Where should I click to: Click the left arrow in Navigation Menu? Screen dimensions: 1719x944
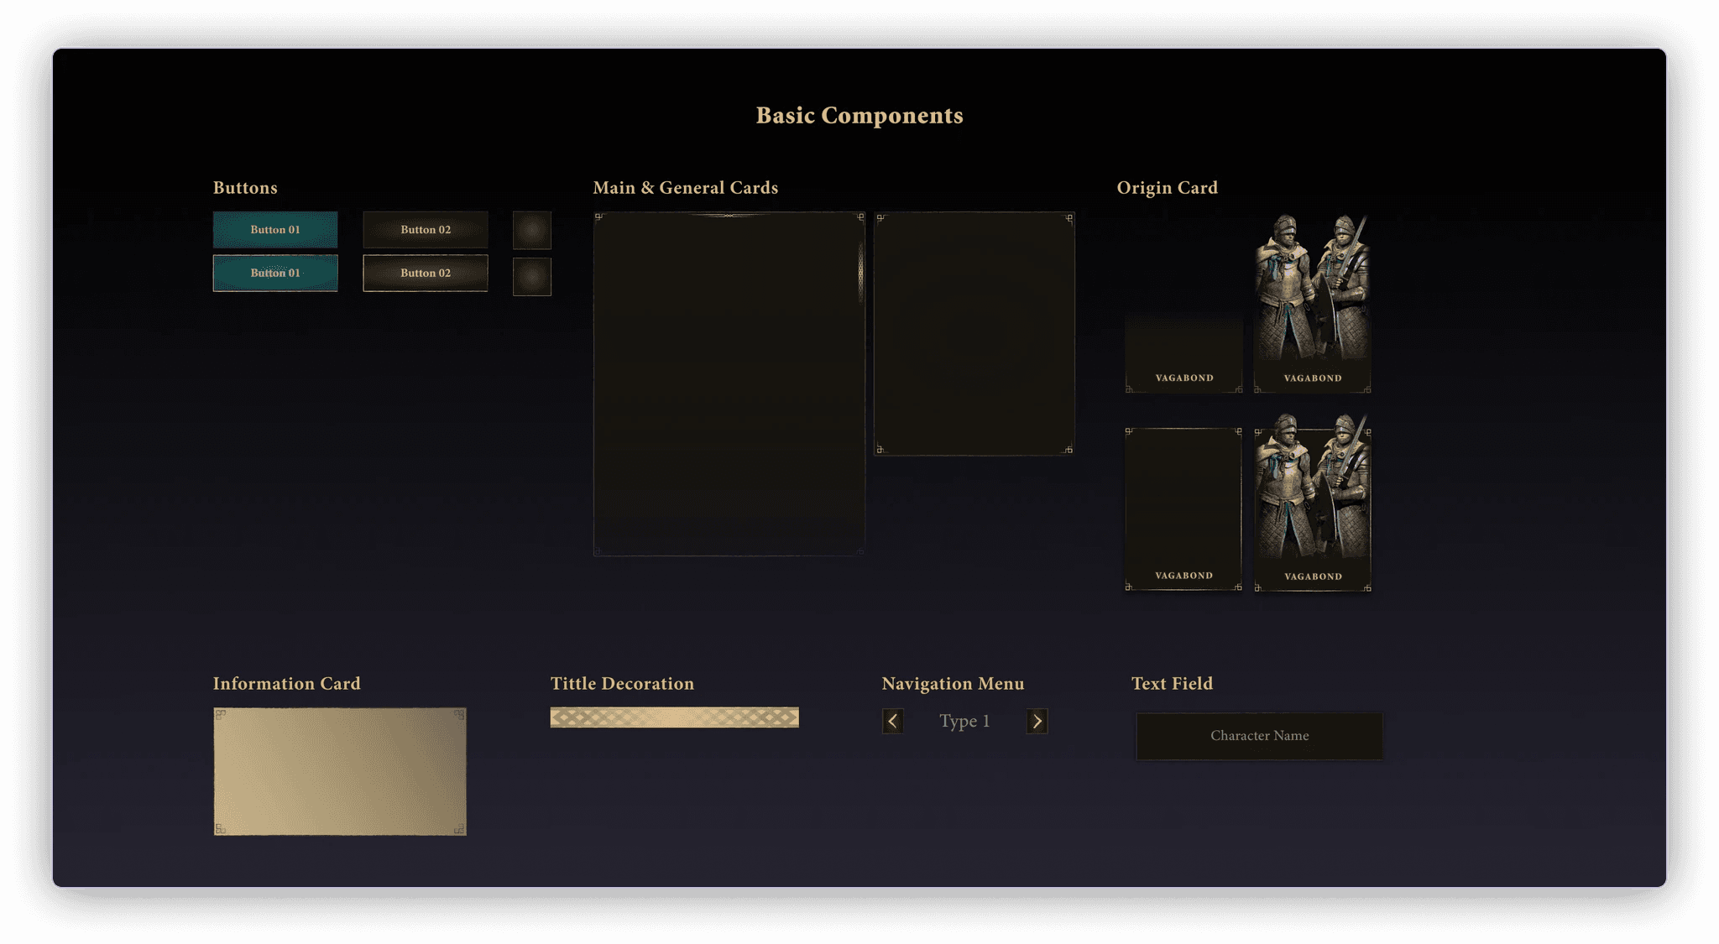[x=893, y=721]
